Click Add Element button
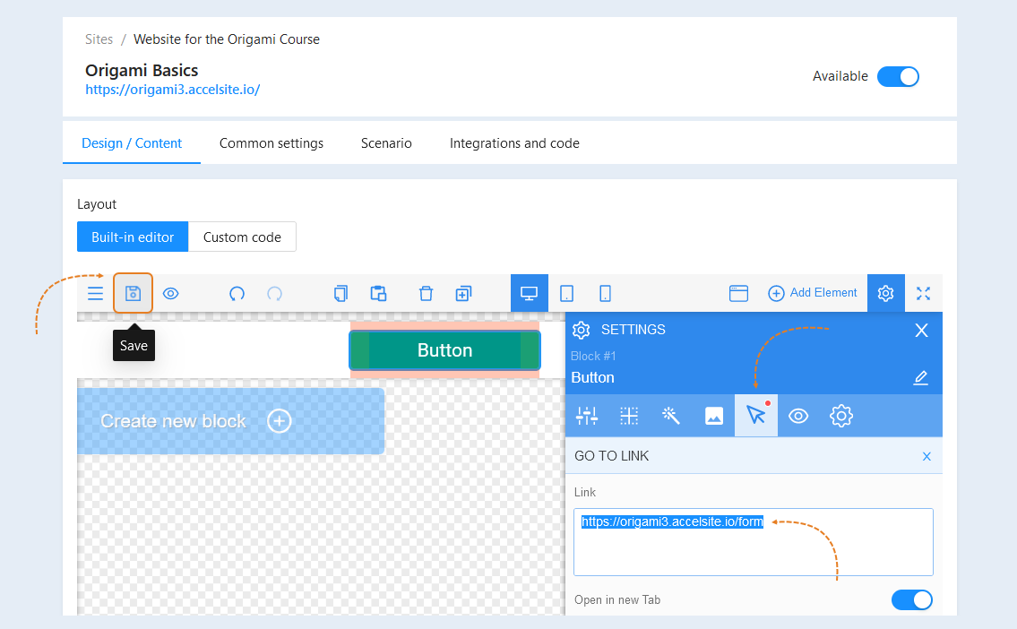 click(812, 293)
